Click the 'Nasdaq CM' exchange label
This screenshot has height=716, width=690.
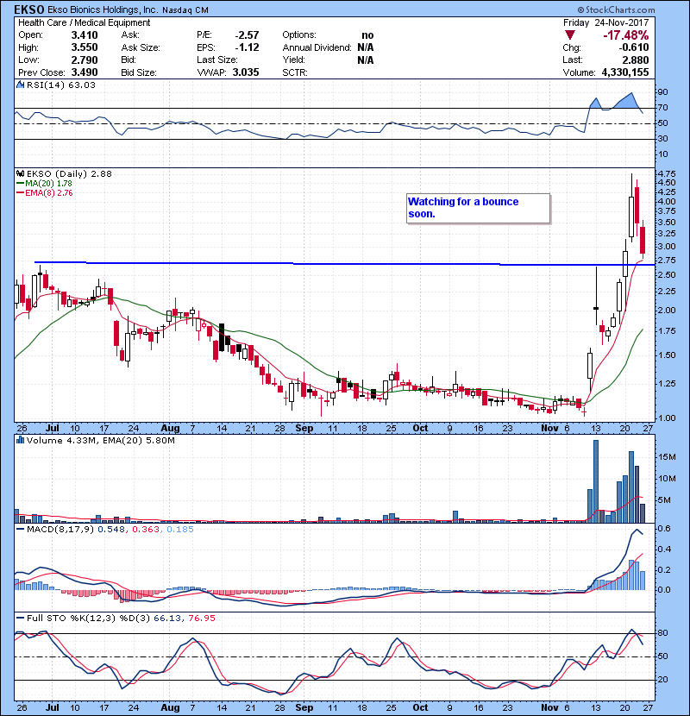[x=185, y=10]
